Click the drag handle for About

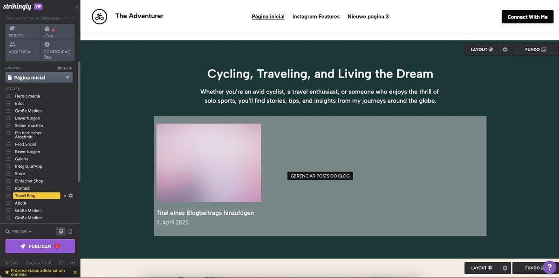point(8,203)
